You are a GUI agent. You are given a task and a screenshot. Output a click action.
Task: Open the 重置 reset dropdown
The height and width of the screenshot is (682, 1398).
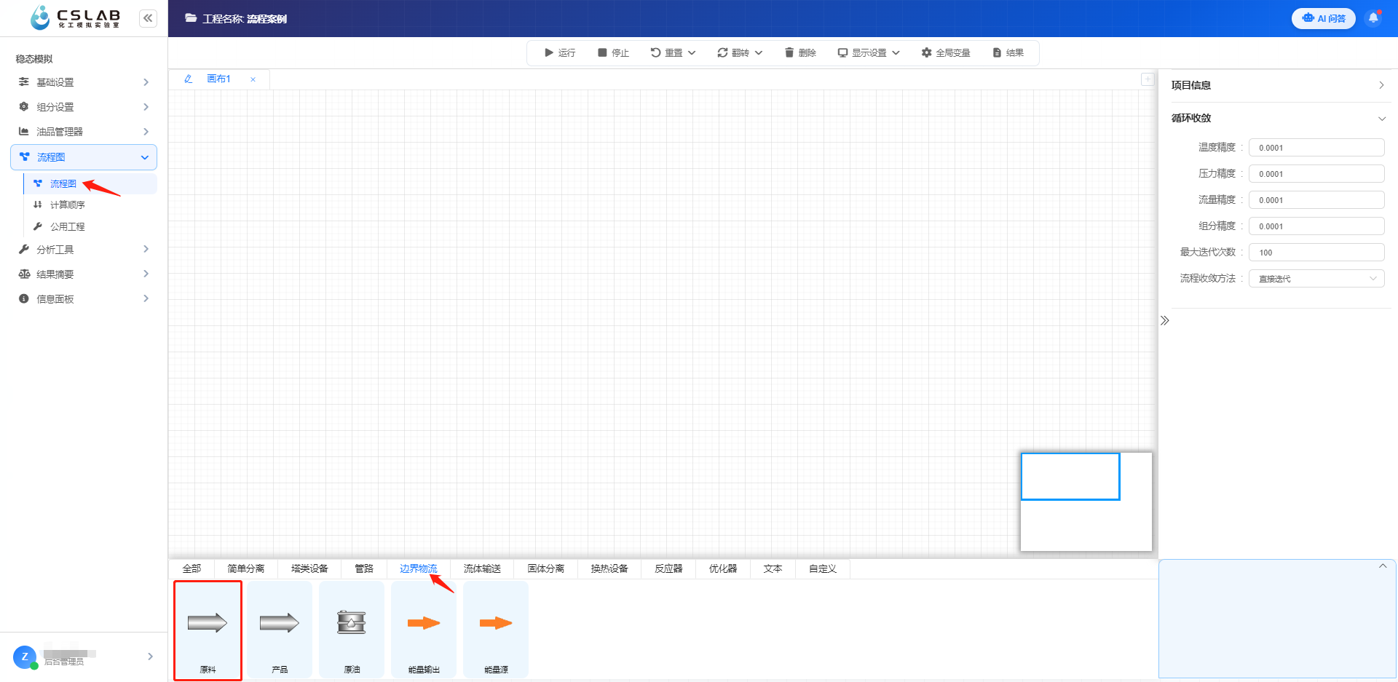point(673,53)
